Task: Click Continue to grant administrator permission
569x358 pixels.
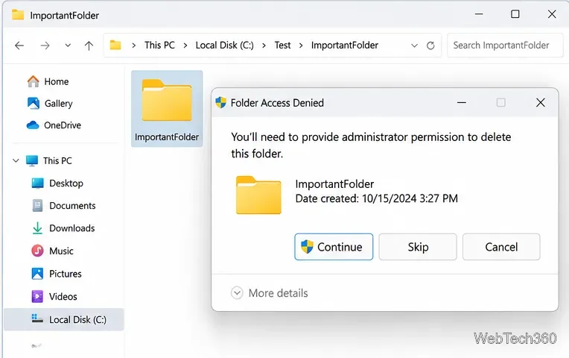Action: pyautogui.click(x=334, y=247)
